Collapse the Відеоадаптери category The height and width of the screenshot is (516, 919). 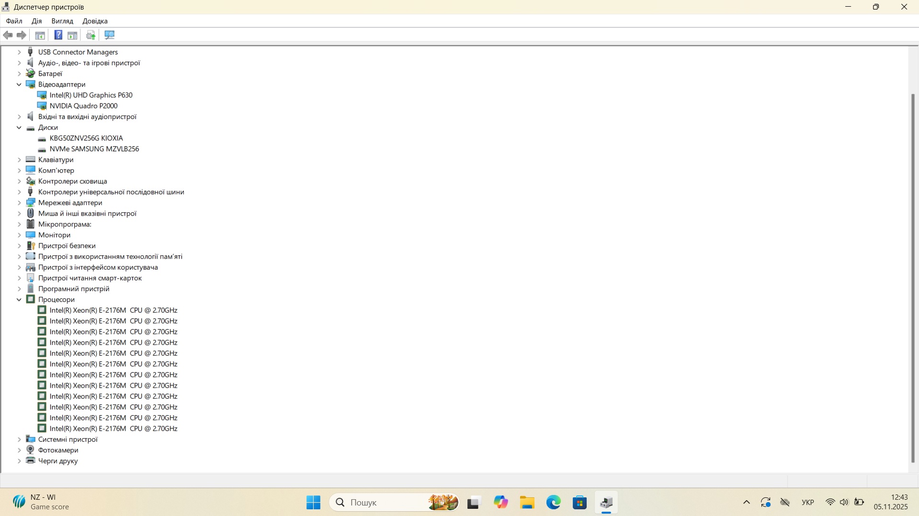(x=19, y=85)
